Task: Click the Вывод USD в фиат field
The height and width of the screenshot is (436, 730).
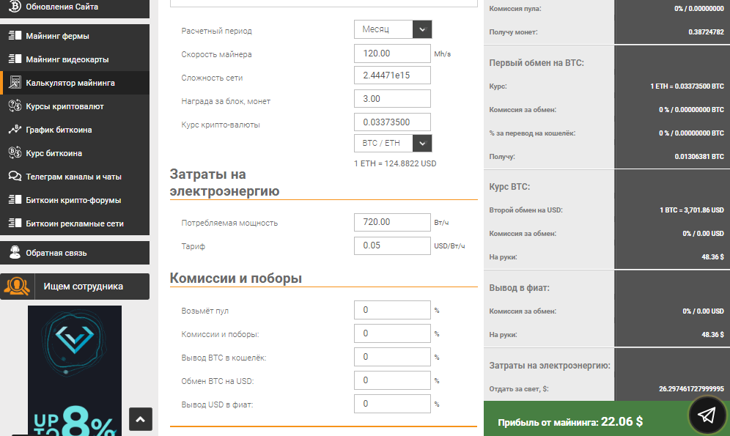Action: click(392, 404)
